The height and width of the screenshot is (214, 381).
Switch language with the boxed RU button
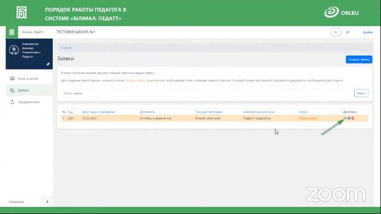336,32
